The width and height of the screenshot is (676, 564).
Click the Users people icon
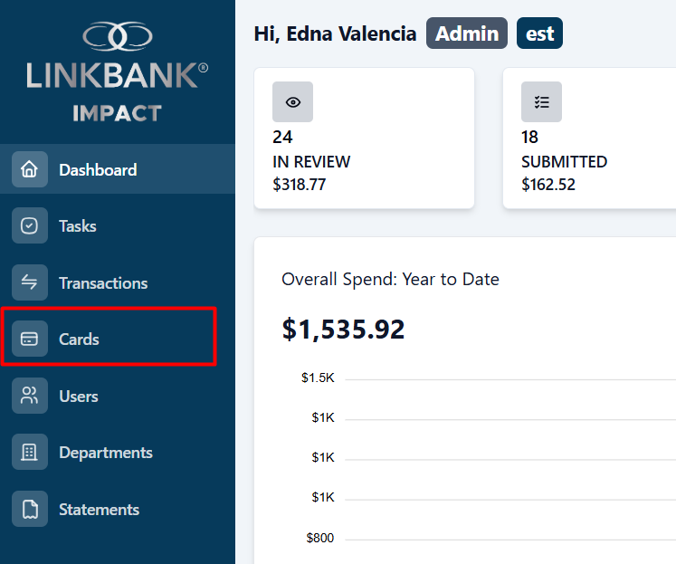coord(29,396)
